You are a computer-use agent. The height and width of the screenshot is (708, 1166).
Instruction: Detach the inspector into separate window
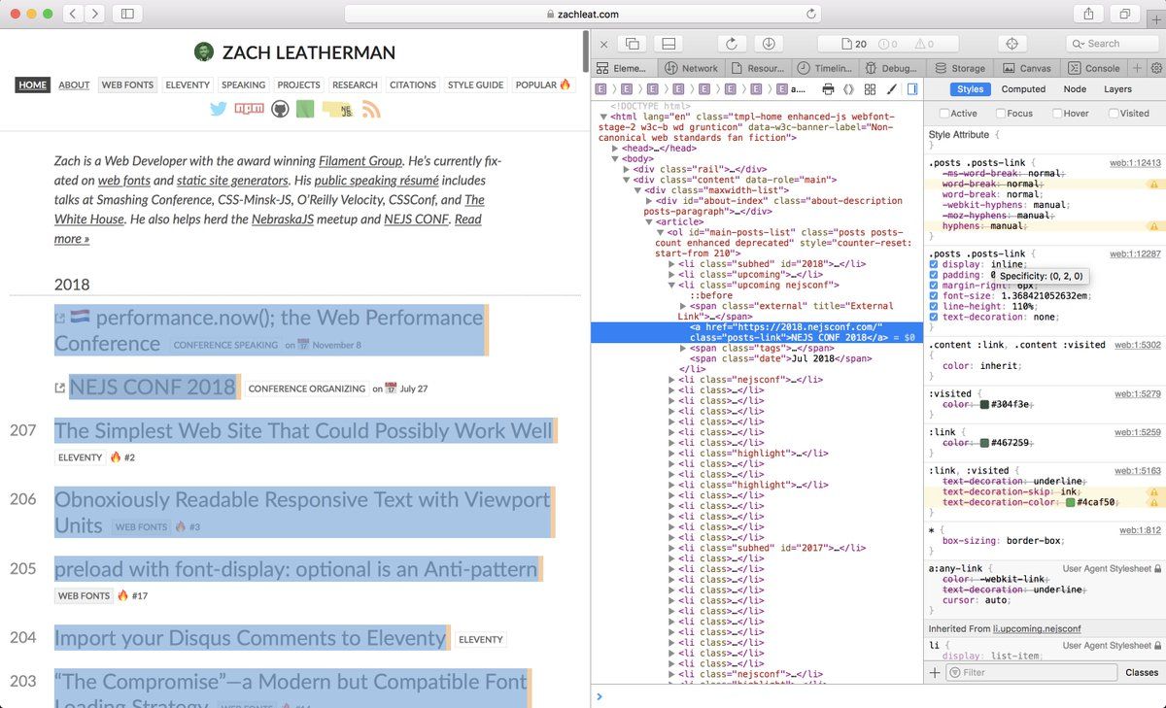633,44
